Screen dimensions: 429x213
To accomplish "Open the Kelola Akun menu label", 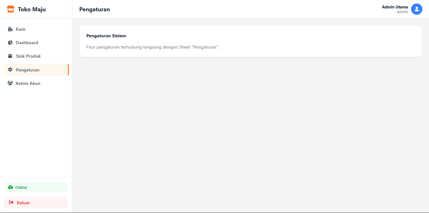I will tap(28, 83).
